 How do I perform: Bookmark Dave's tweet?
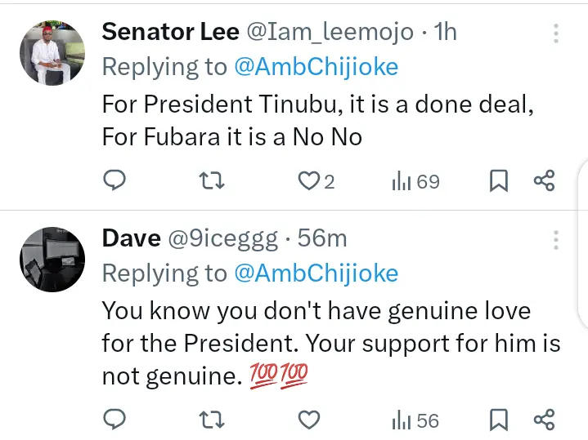(x=498, y=420)
